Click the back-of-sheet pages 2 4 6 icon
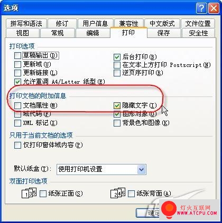 118,193
